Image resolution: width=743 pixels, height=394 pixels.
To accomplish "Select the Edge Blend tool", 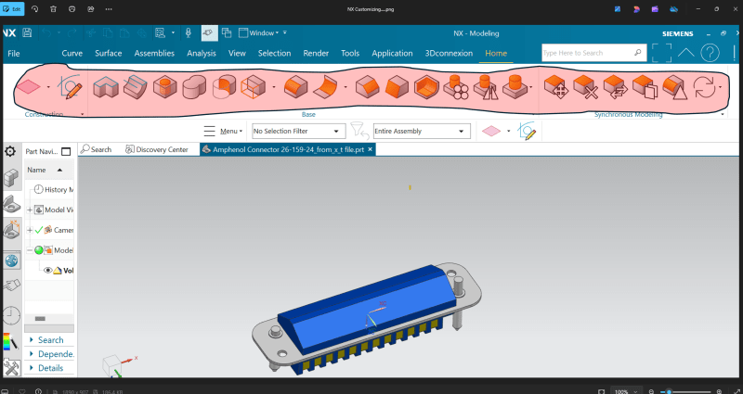I will pyautogui.click(x=295, y=87).
